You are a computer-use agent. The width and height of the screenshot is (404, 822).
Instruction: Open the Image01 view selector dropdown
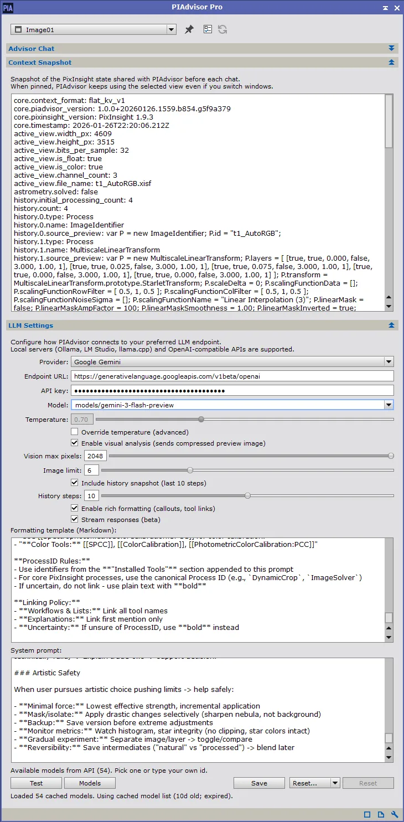point(94,29)
